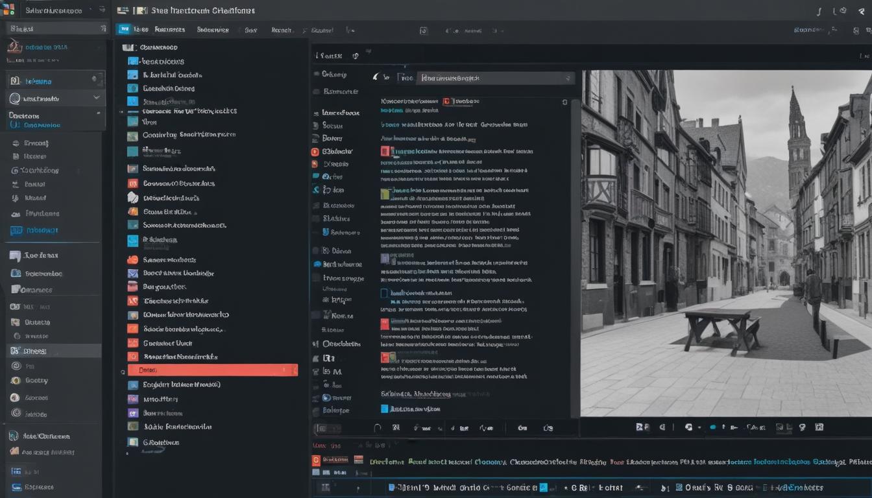
Task: Click the colorful four-square app logo
Action: click(x=9, y=9)
